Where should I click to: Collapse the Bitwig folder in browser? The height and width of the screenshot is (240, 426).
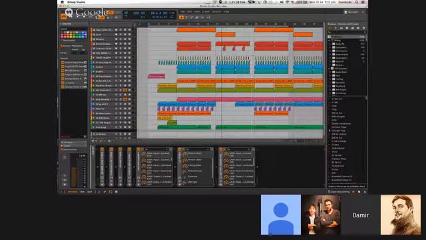(329, 40)
